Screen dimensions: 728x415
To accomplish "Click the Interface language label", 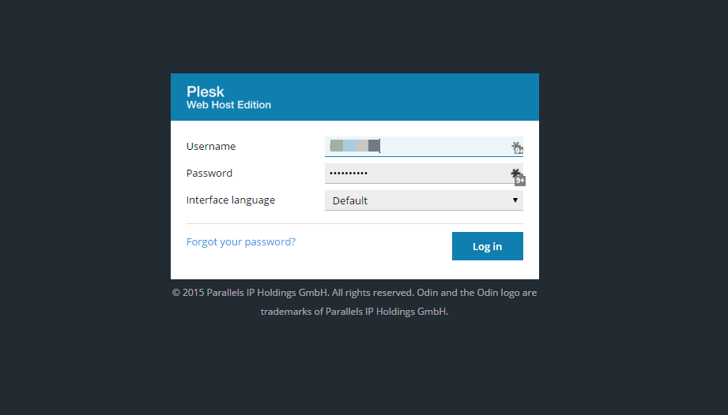I will click(231, 200).
